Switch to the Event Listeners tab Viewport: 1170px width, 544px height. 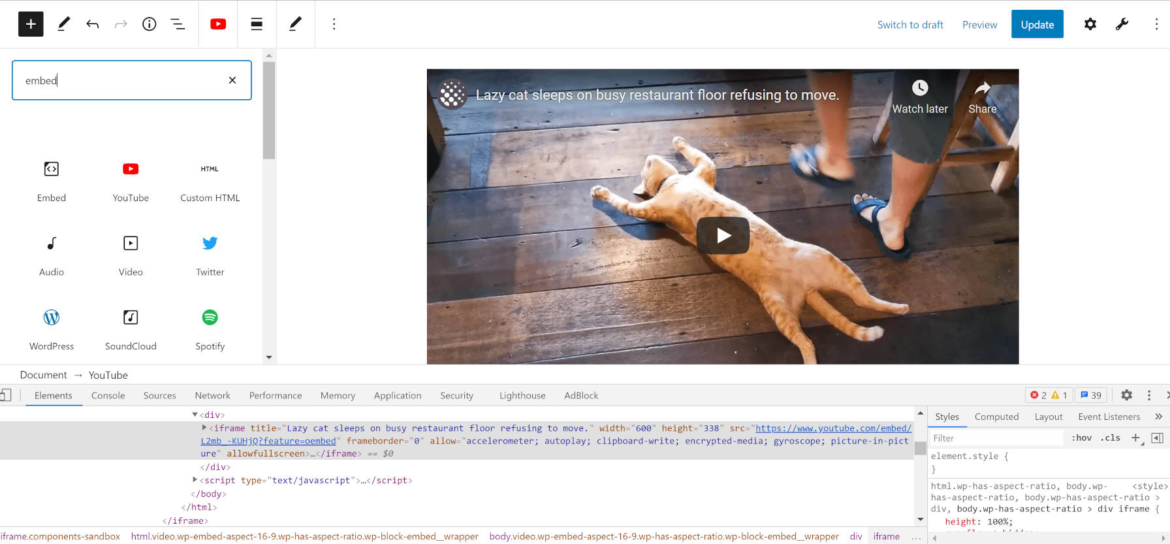(1109, 417)
